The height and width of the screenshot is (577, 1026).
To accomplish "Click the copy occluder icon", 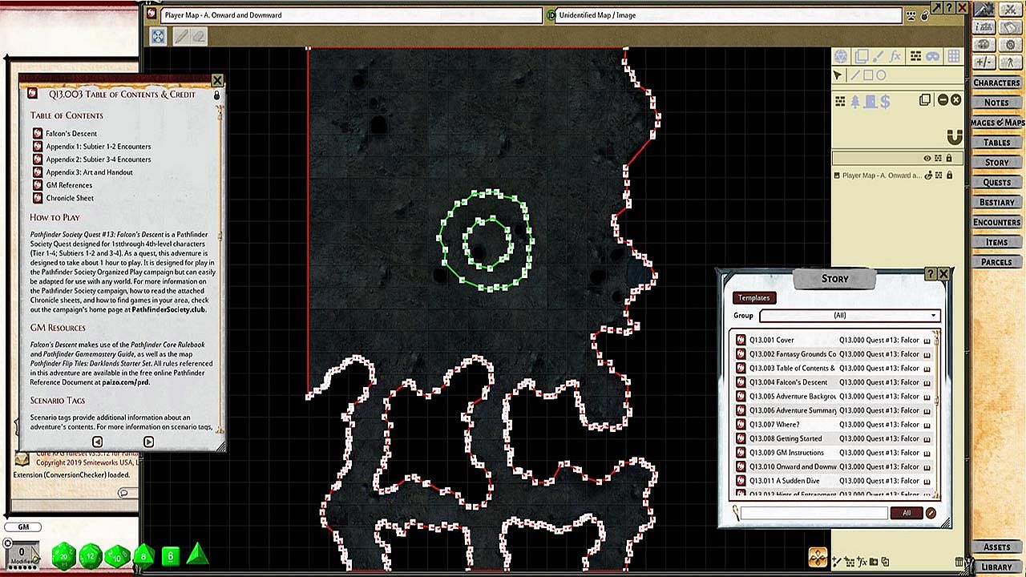I will (925, 99).
